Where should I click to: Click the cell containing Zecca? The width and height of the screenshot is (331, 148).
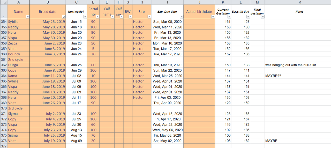coord(18,43)
